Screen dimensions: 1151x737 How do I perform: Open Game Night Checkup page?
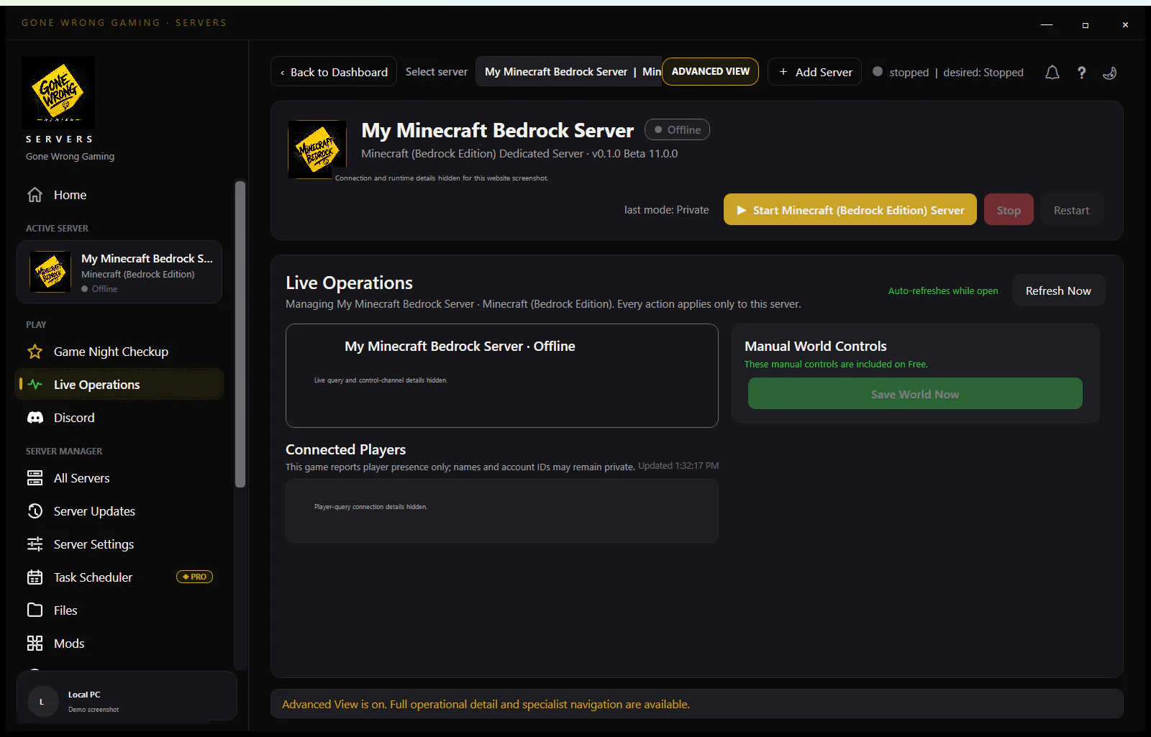119,352
